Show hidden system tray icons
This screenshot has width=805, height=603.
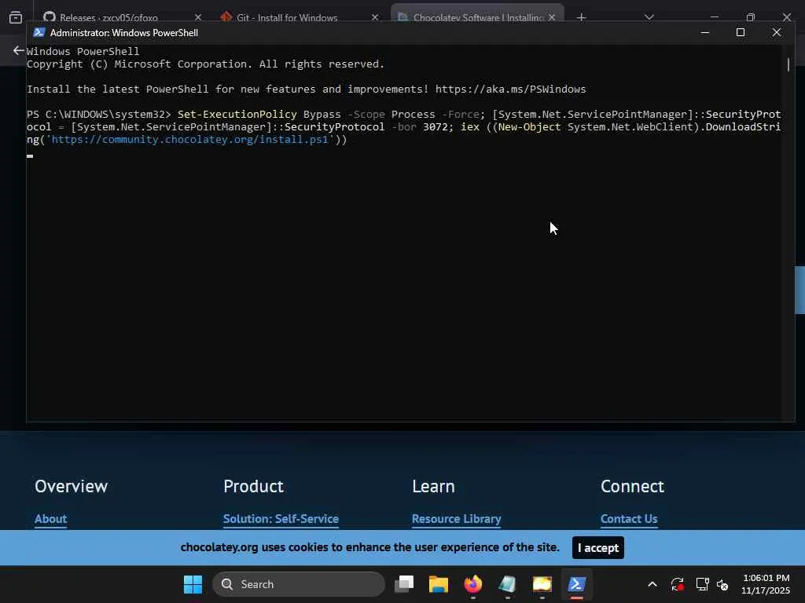pos(652,584)
